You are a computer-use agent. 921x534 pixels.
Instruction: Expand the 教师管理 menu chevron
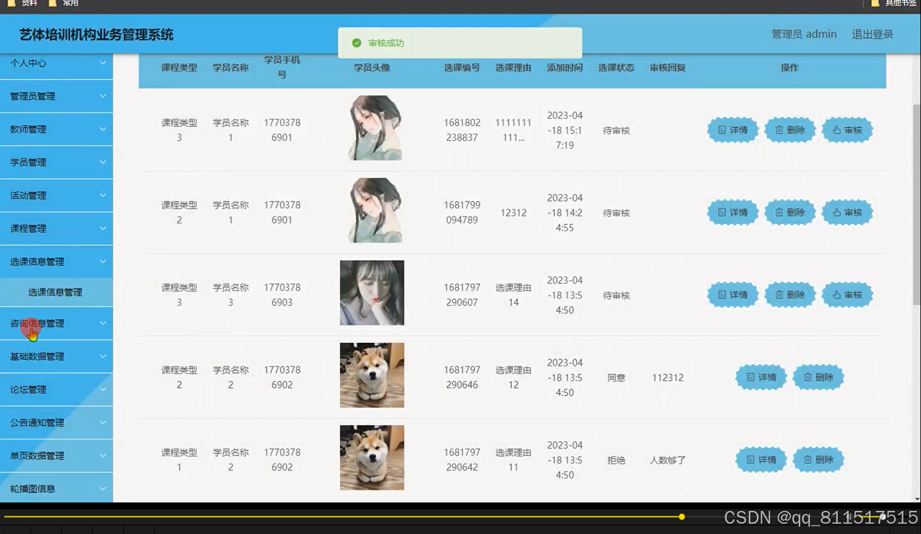pos(103,129)
